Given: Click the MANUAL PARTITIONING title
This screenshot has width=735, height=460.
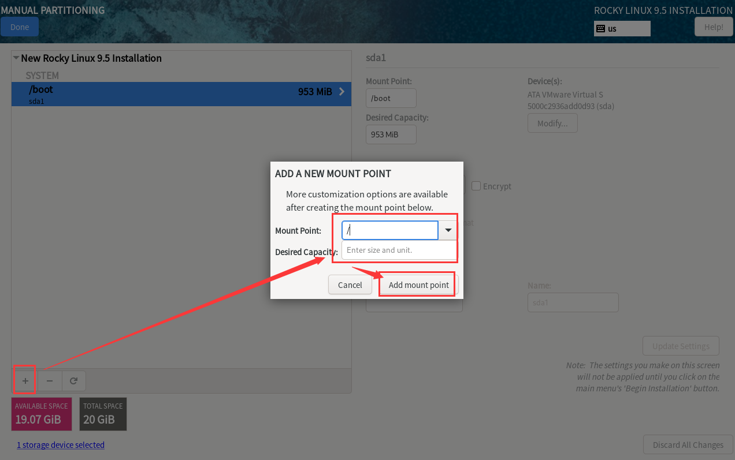Looking at the screenshot, I should [x=53, y=10].
